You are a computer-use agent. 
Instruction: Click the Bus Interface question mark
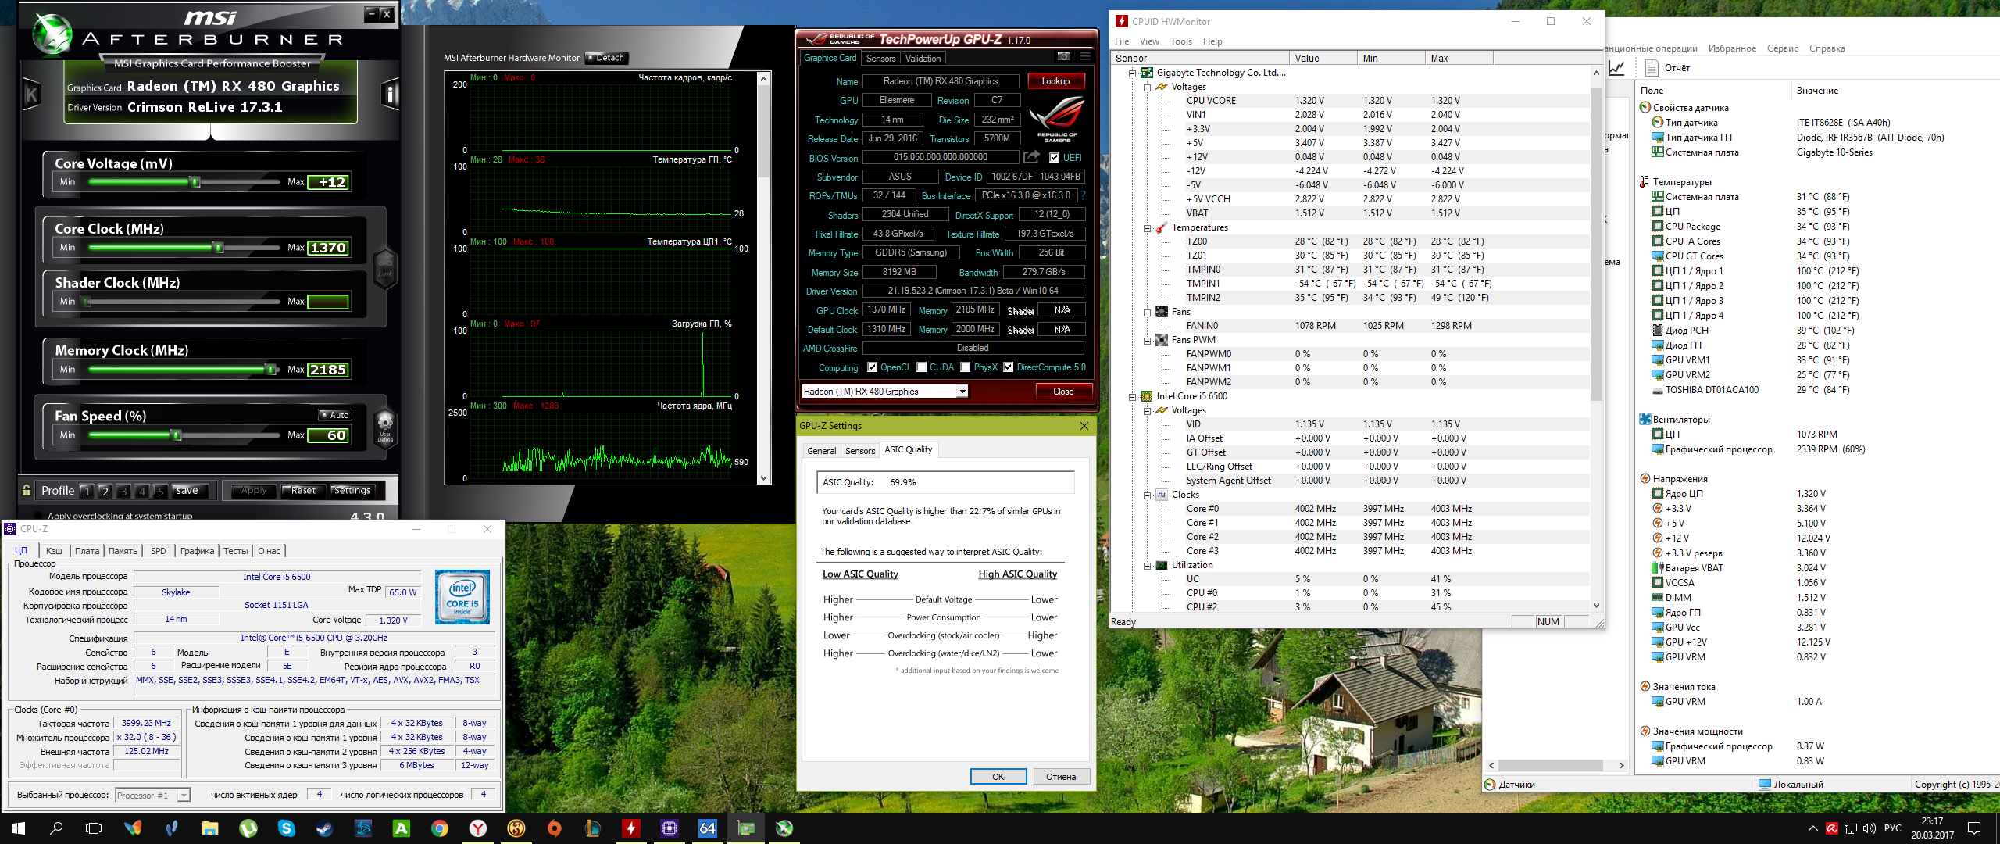click(x=1083, y=195)
